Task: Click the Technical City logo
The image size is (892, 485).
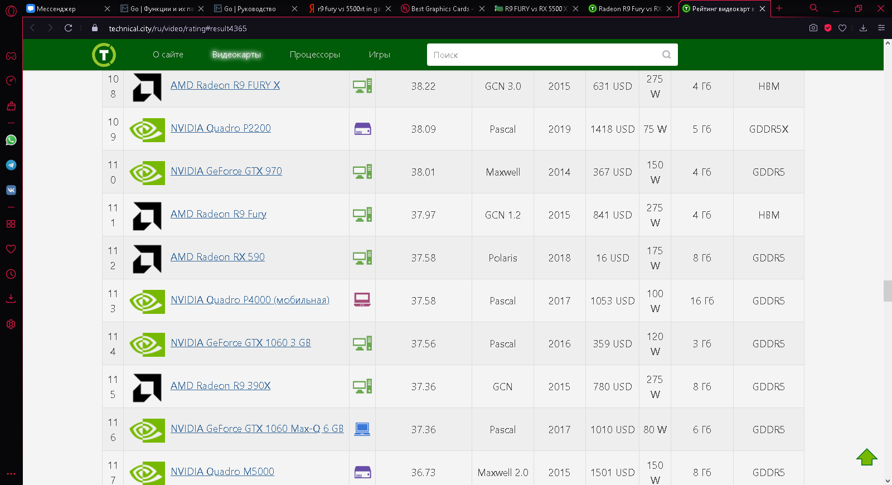Action: click(104, 55)
